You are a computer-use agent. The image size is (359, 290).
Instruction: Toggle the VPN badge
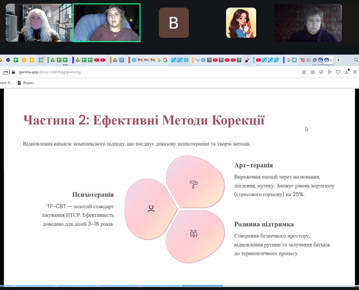pos(5,72)
